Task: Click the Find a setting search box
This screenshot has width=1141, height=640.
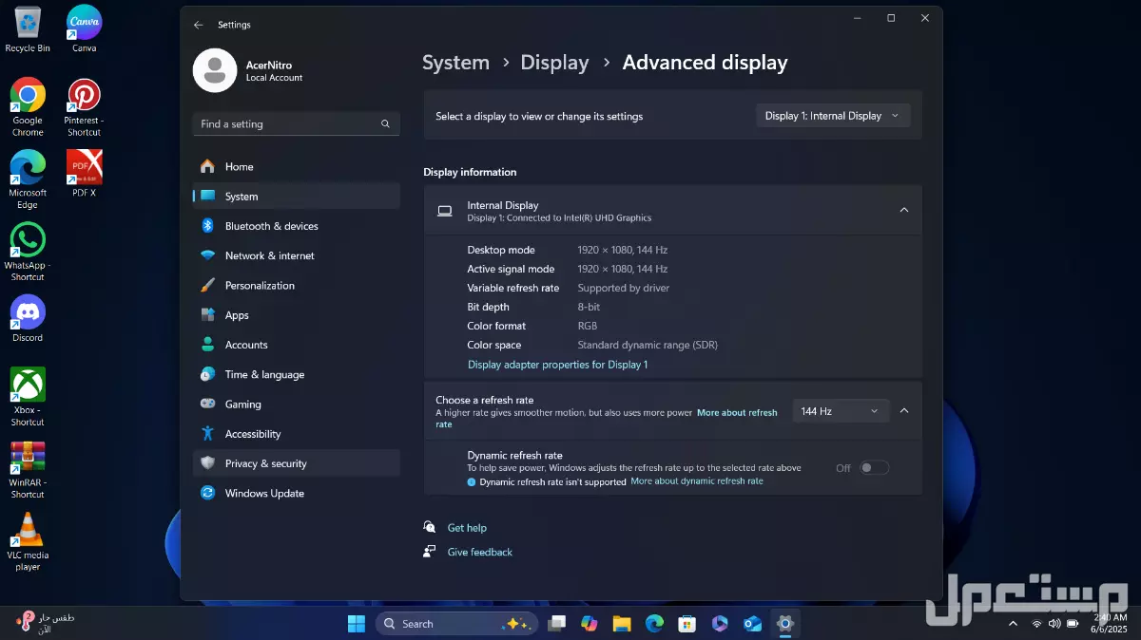Action: click(x=296, y=123)
